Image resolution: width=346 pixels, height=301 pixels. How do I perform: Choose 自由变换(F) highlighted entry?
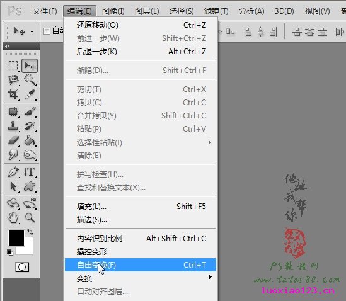click(x=141, y=265)
